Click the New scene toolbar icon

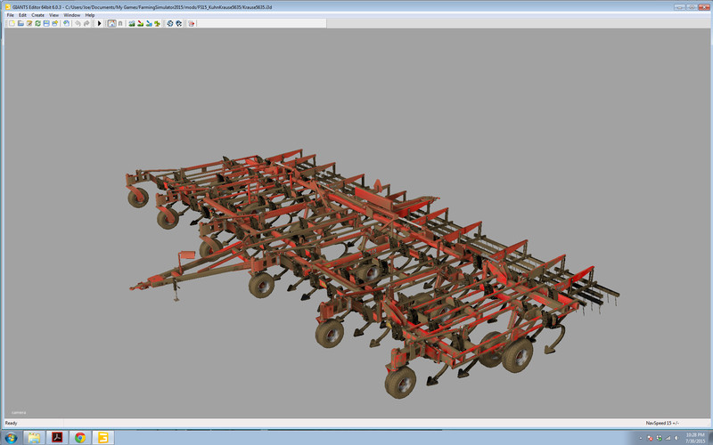point(12,23)
